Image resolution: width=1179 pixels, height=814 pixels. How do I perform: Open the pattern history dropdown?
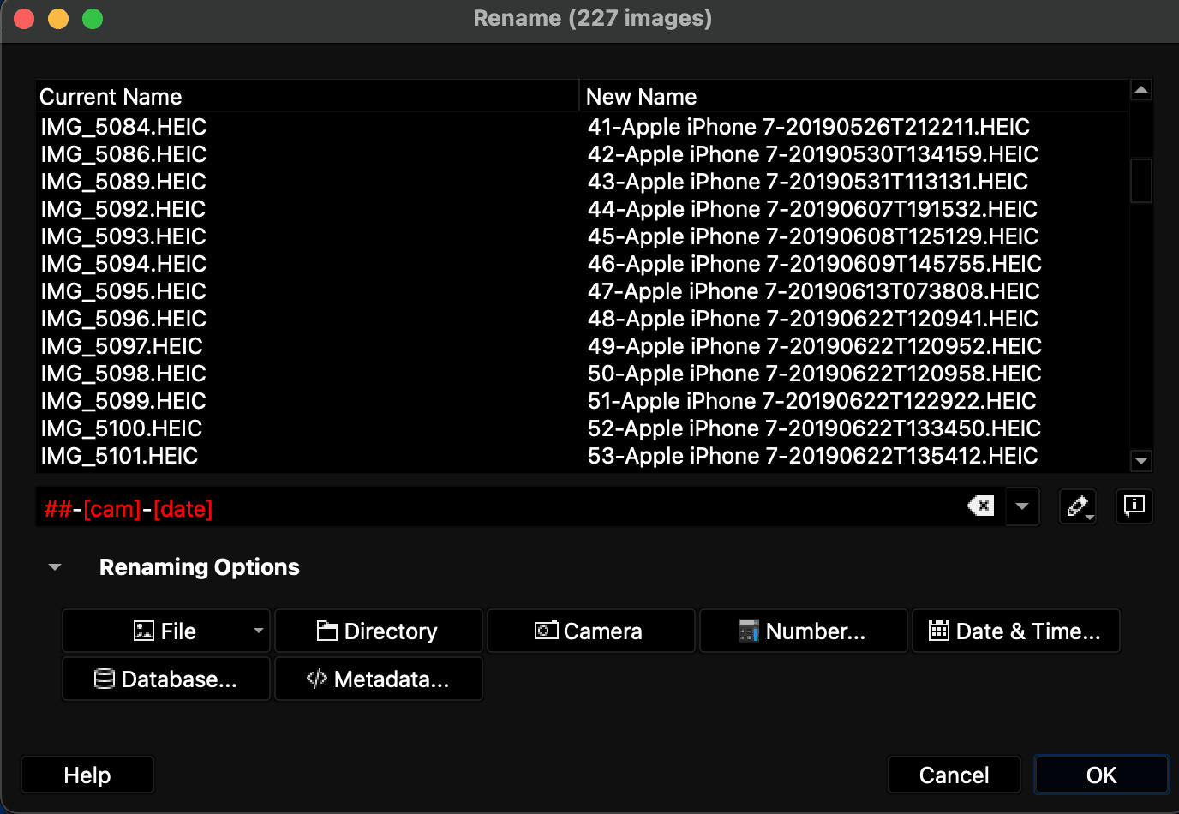coord(1022,506)
